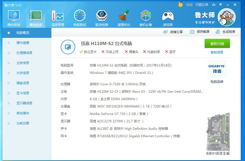Click the skin/download icon in title bar

pyautogui.click(x=214, y=5)
